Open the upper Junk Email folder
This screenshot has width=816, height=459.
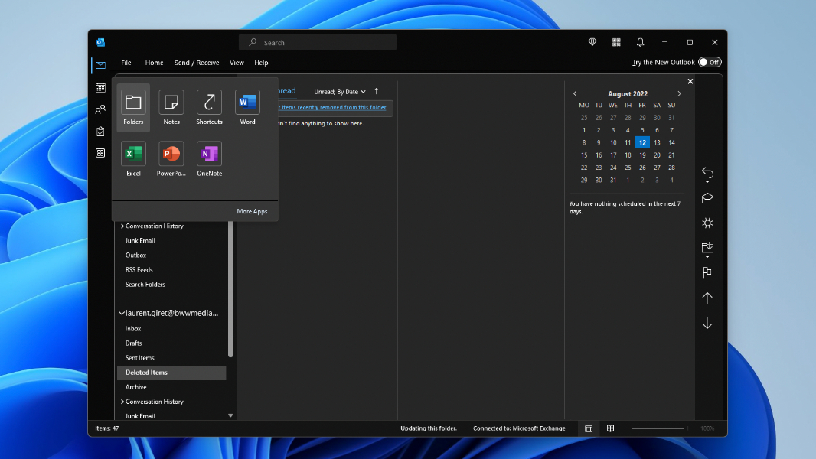[140, 241]
